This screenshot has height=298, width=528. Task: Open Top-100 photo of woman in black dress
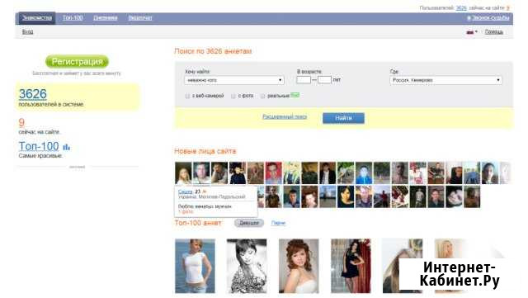coord(351,266)
